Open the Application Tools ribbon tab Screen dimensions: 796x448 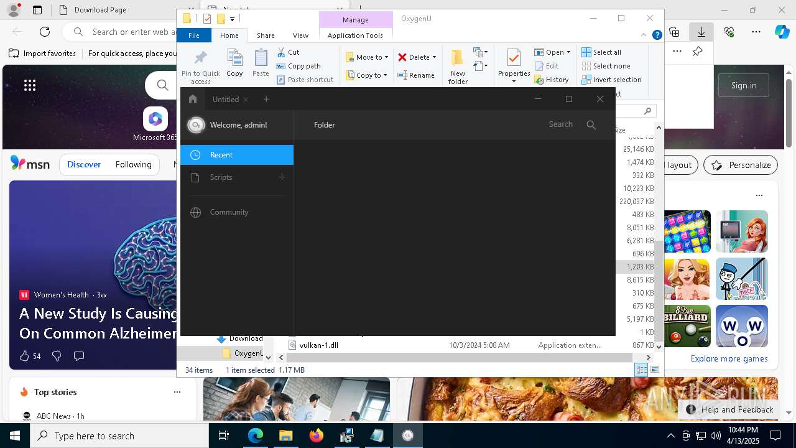point(355,35)
